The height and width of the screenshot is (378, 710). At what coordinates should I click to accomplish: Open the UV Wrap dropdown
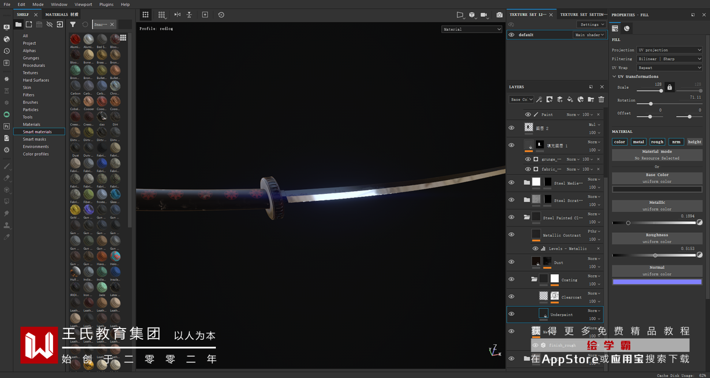(x=669, y=67)
